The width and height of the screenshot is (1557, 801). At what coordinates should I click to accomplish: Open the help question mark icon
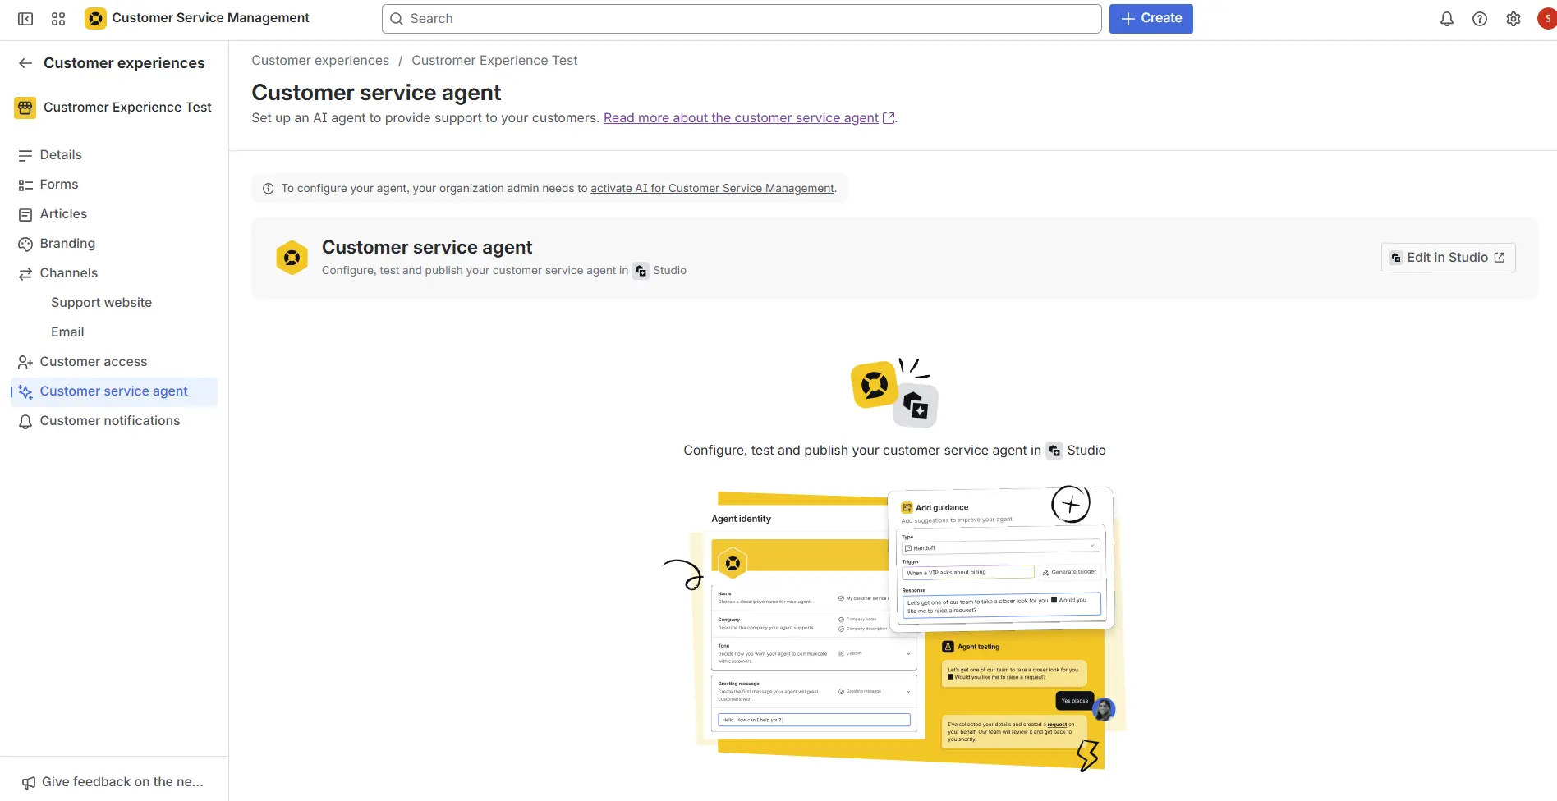[x=1479, y=19]
